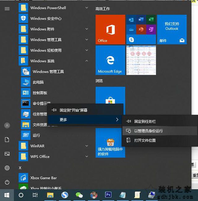Open the user account icon
198x201 pixels.
(7, 125)
